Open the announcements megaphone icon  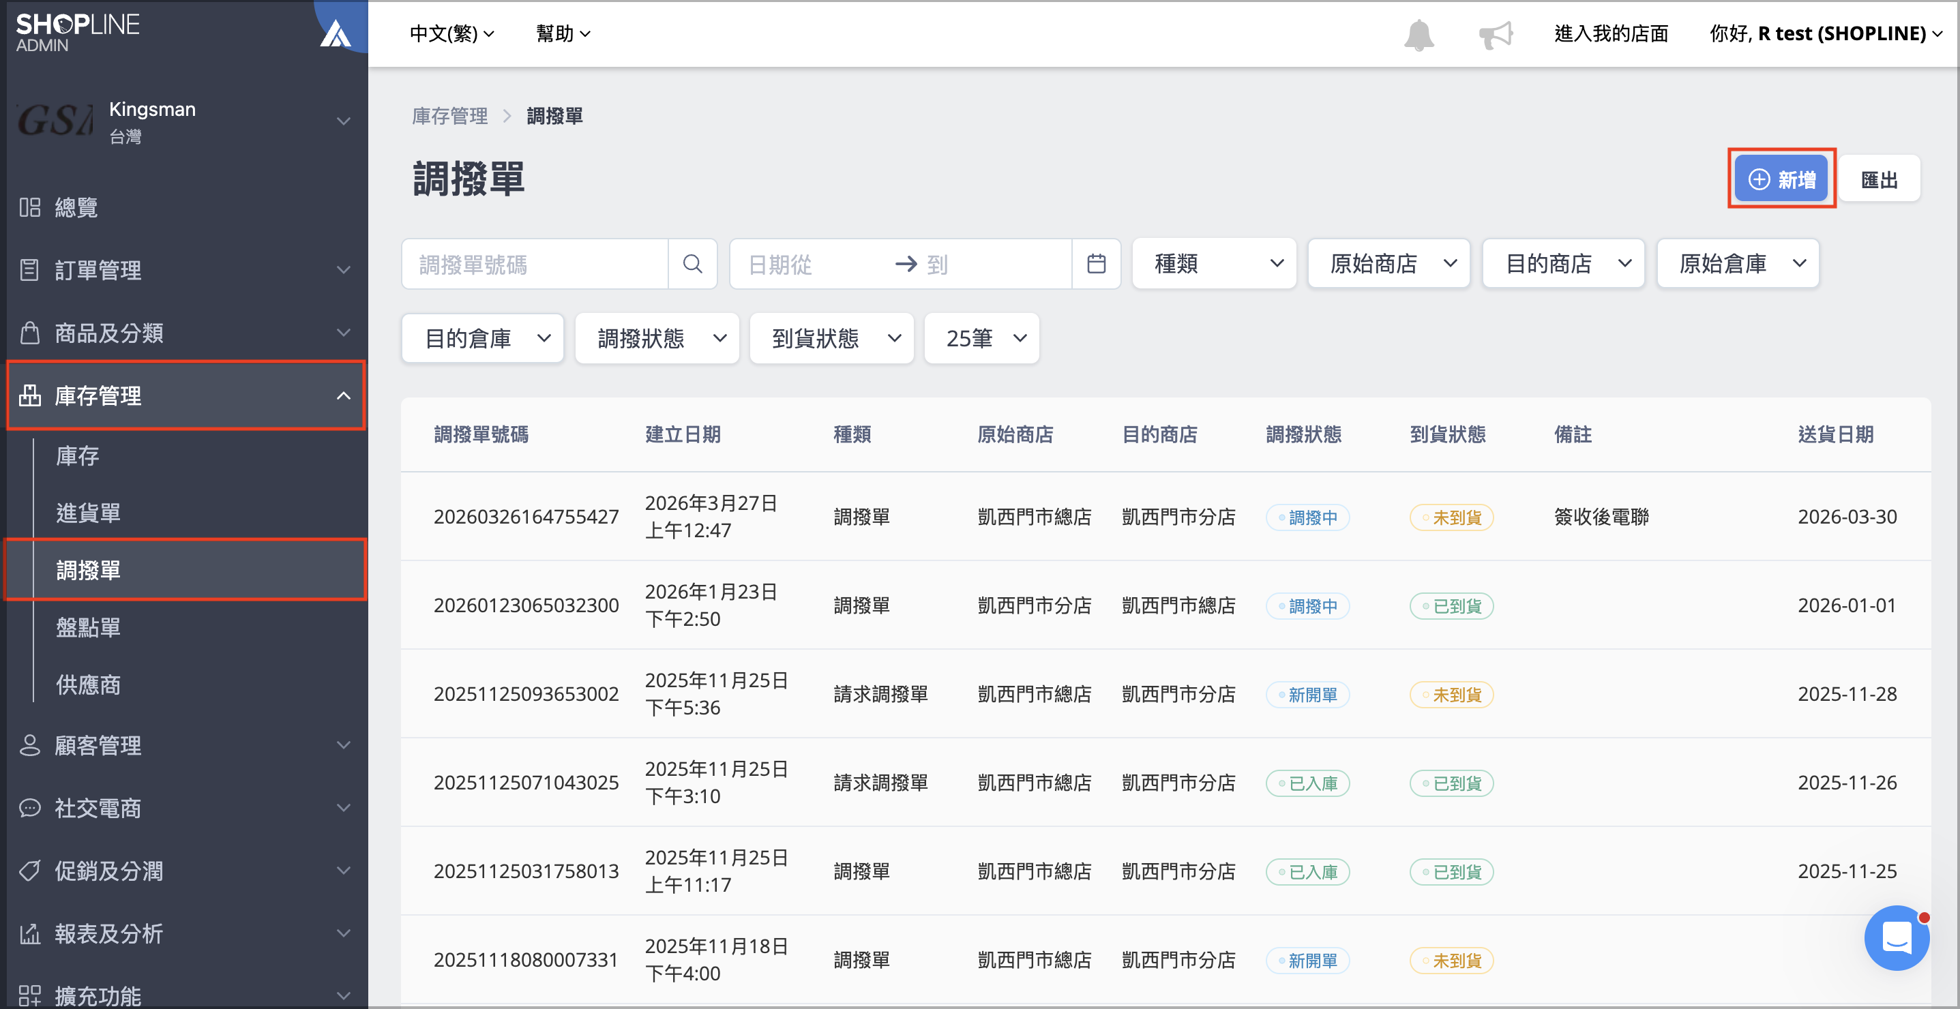(x=1495, y=34)
